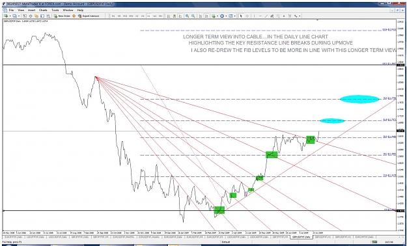
Task: Open the Navigator panel
Action: click(x=36, y=16)
